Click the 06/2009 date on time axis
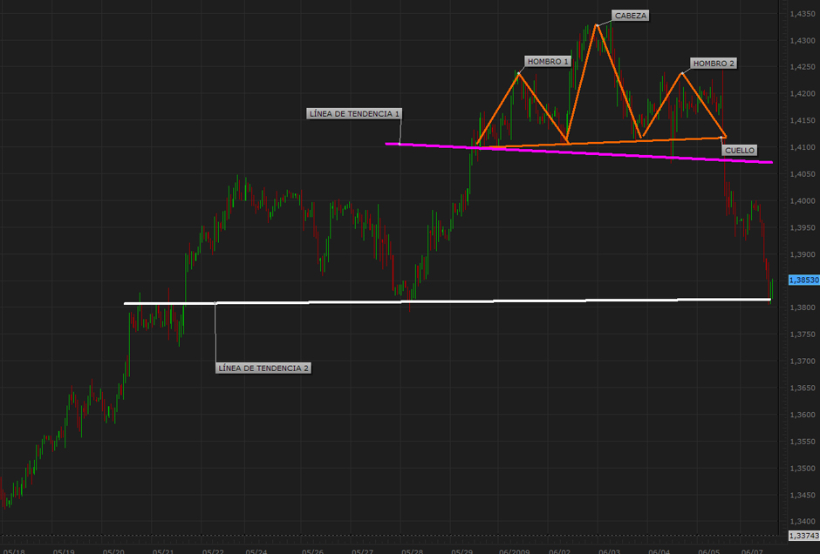The height and width of the screenshot is (554, 820). pos(514,551)
